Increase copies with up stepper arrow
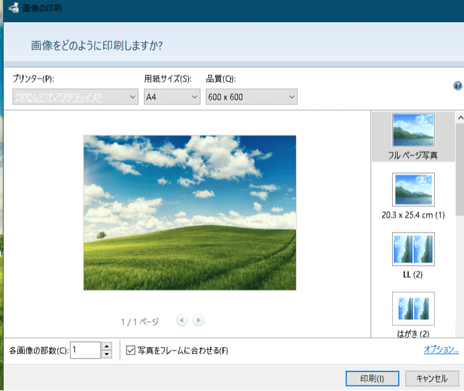The height and width of the screenshot is (391, 464). click(x=107, y=346)
